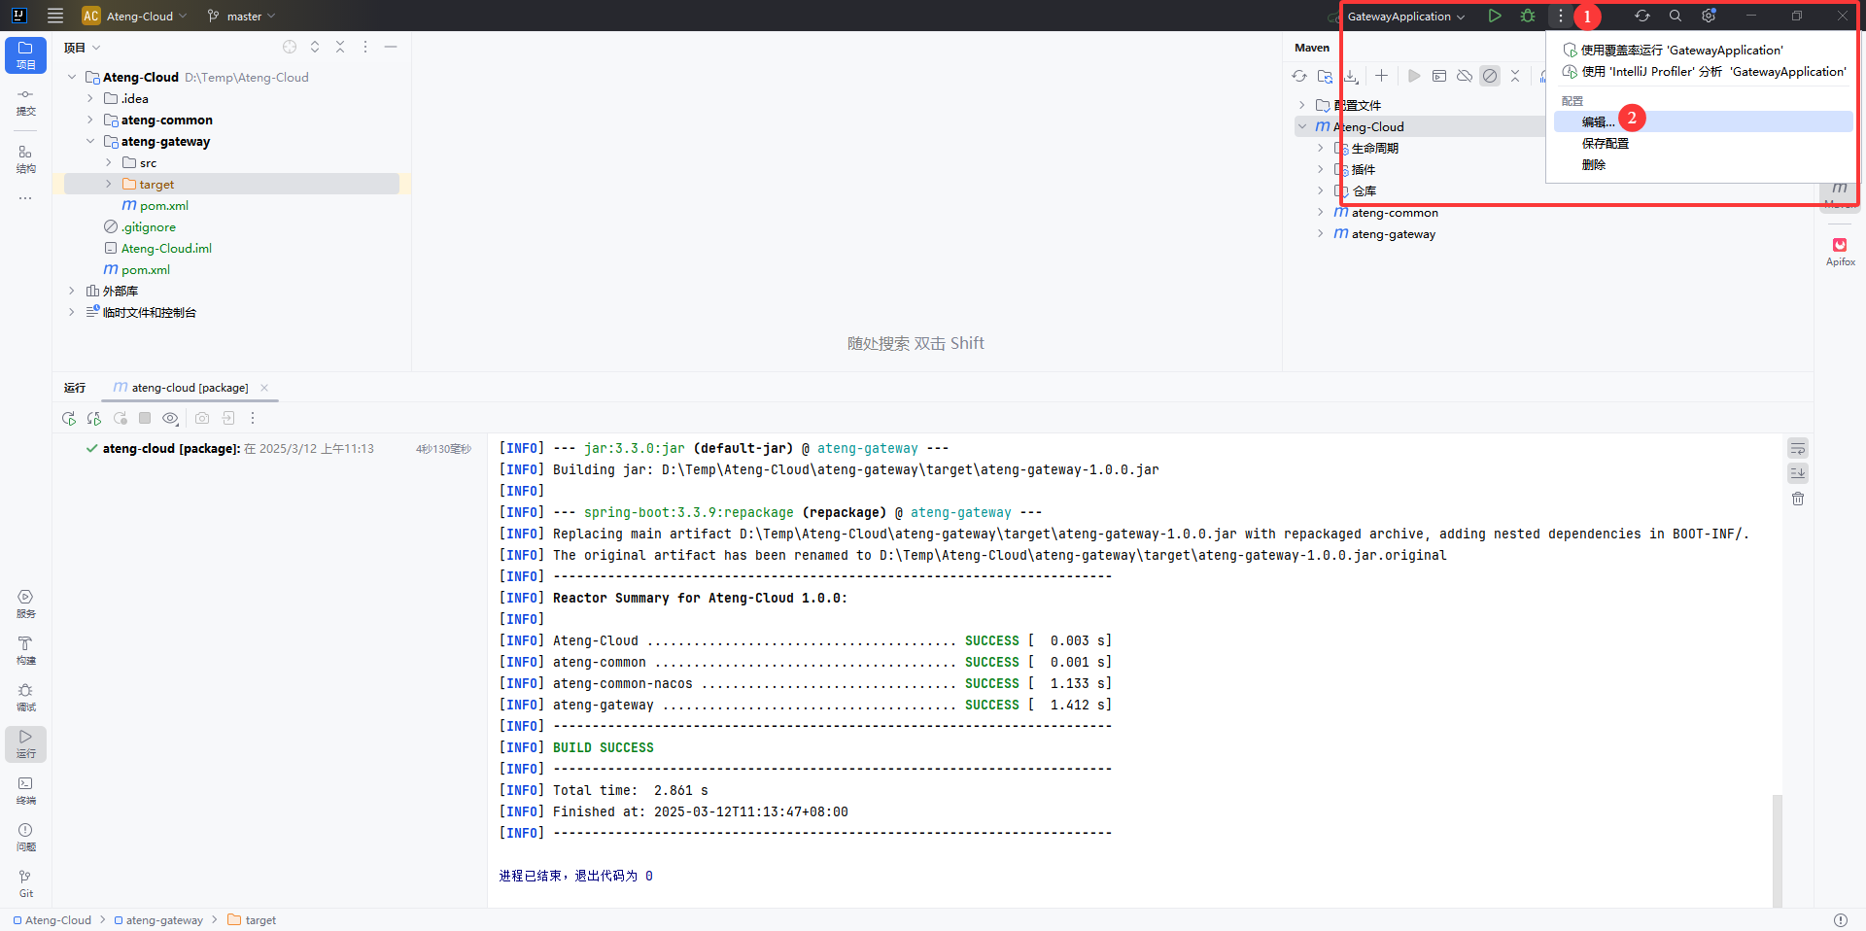Viewport: 1866px width, 931px height.
Task: Open the Terminal tool window
Action: tap(25, 790)
